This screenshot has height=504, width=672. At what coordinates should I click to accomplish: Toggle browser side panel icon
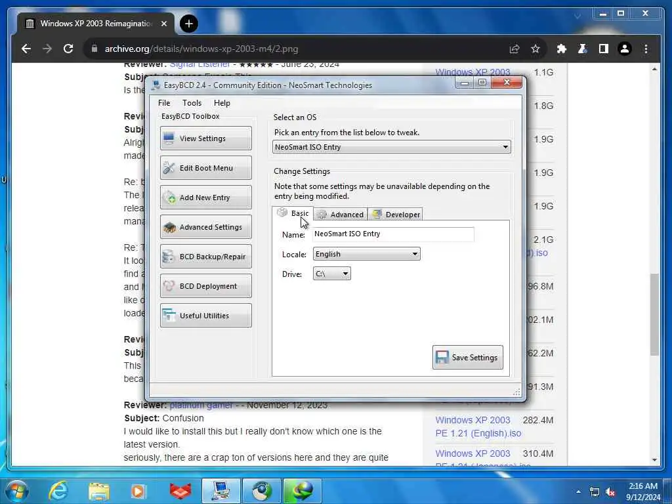coord(604,49)
